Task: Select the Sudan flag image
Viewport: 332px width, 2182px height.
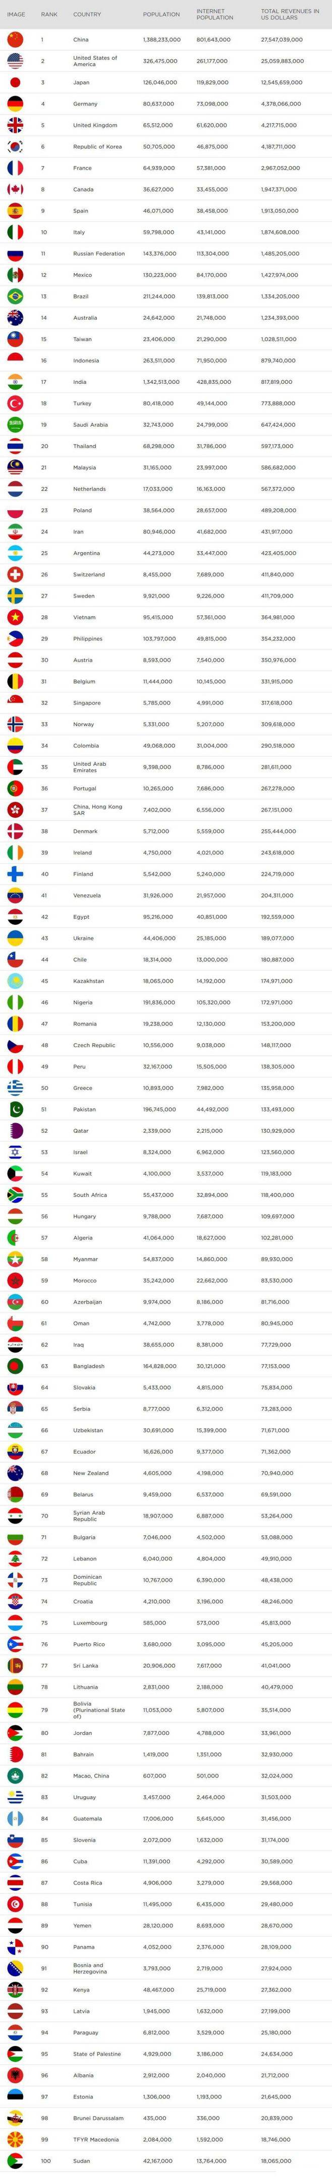Action: pos(15,2161)
